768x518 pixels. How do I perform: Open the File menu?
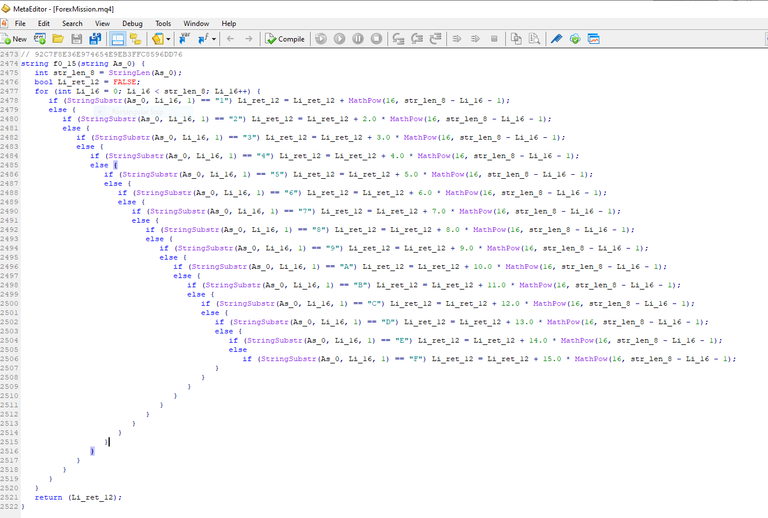pyautogui.click(x=20, y=24)
